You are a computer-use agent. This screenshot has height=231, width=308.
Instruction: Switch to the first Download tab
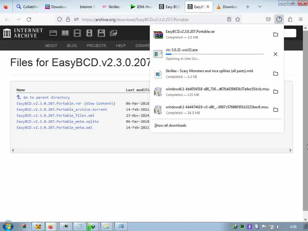[x=56, y=7]
